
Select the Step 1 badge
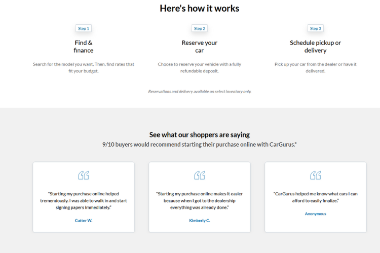pyautogui.click(x=84, y=28)
